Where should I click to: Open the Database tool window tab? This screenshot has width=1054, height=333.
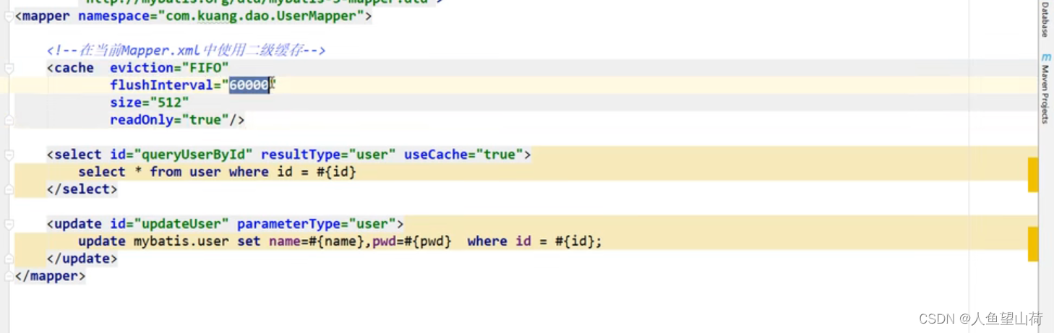(1045, 20)
